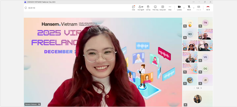Image resolution: width=237 pixels, height=107 pixels.
Task: Raise hand with Giơ tay
Action: pos(148,7)
